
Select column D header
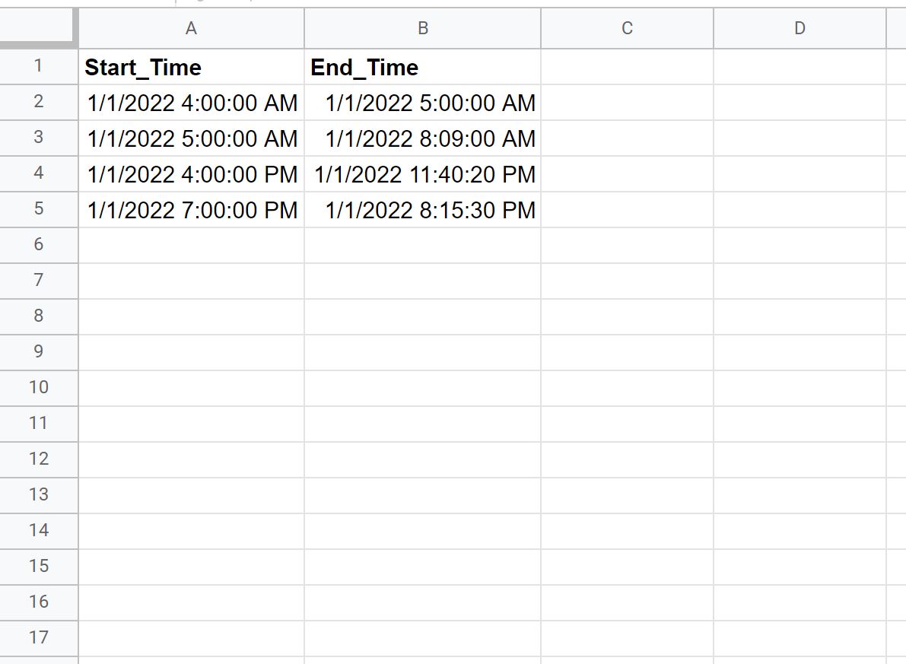coord(800,28)
